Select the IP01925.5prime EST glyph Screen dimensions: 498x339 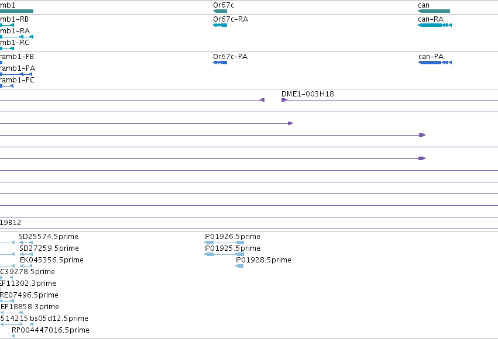(224, 254)
